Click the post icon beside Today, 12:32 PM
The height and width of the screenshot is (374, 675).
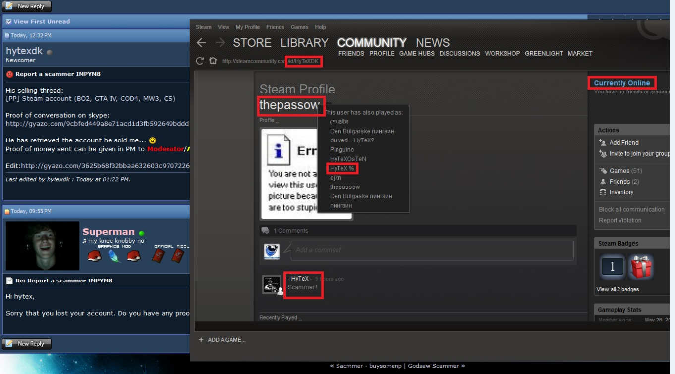pyautogui.click(x=7, y=36)
